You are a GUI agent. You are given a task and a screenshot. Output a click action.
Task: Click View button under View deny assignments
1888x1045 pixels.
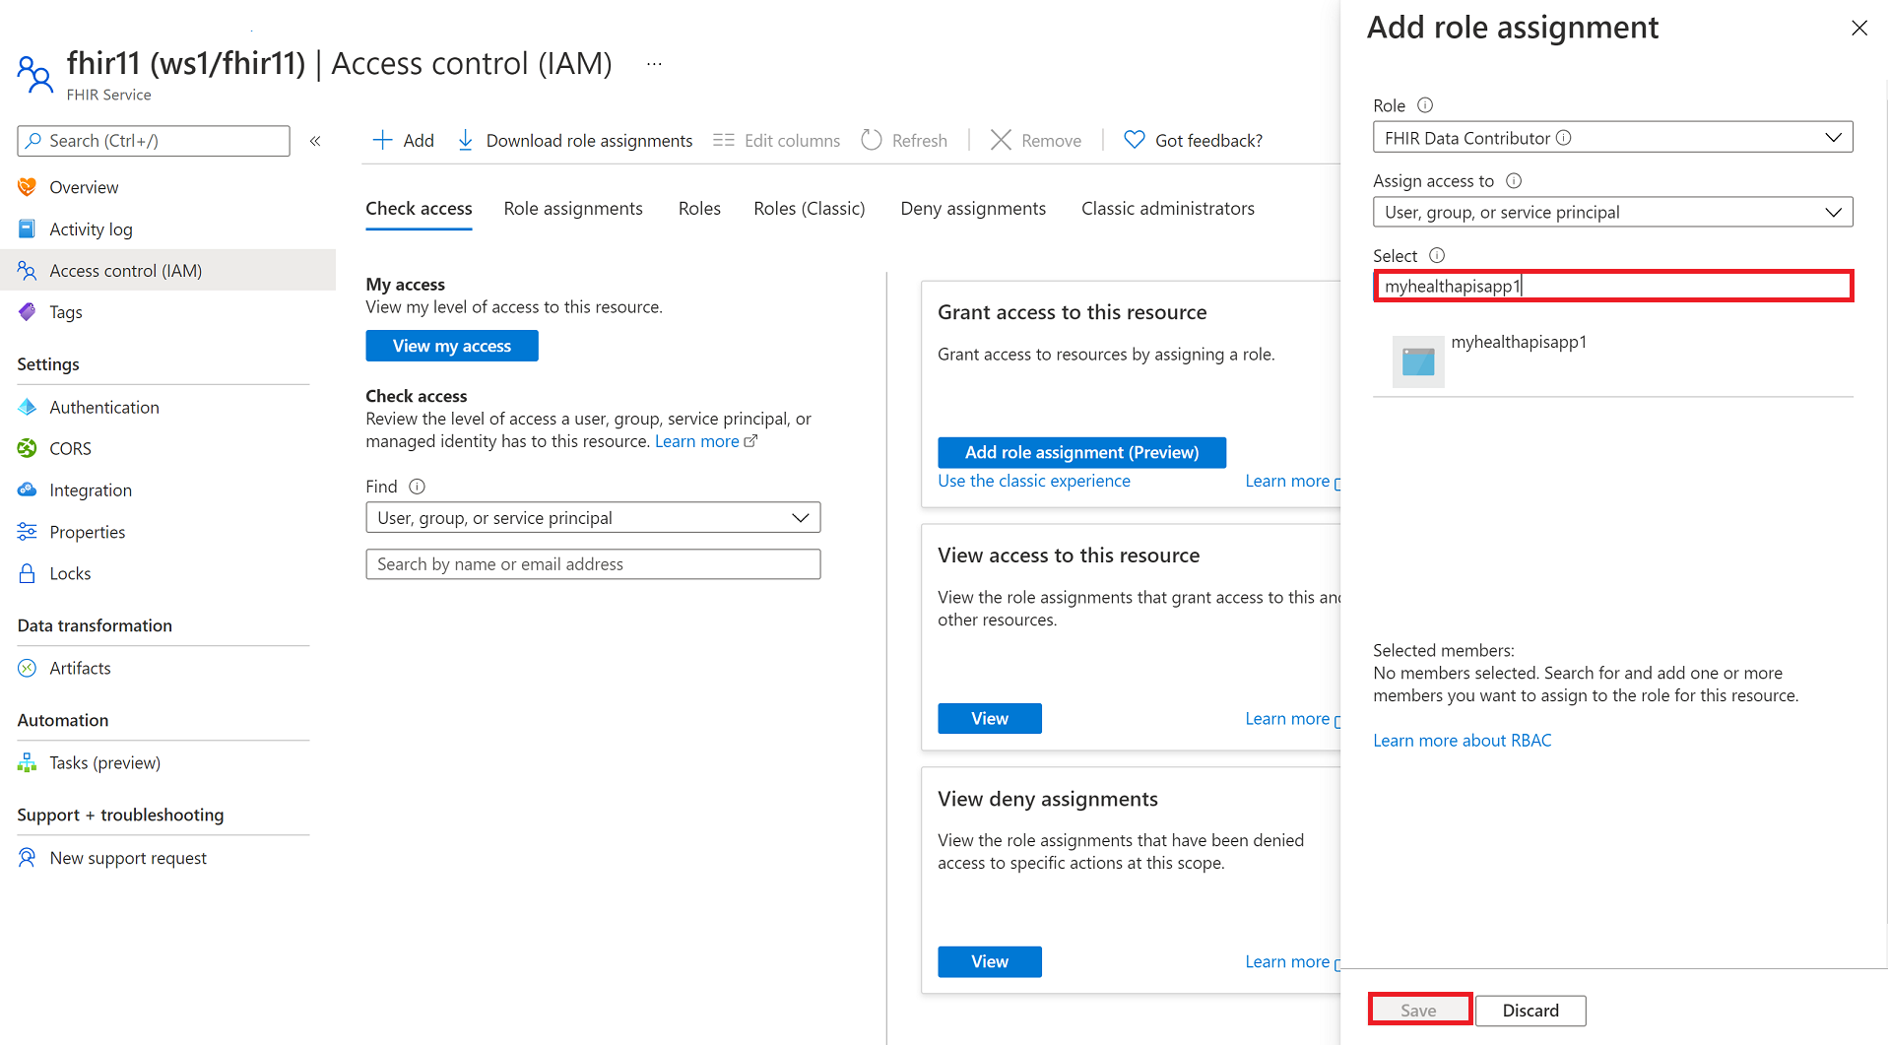(x=990, y=961)
